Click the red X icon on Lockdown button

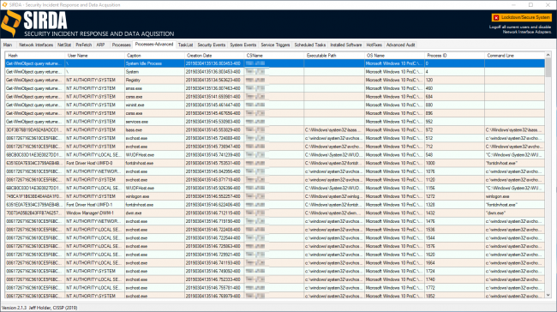496,17
